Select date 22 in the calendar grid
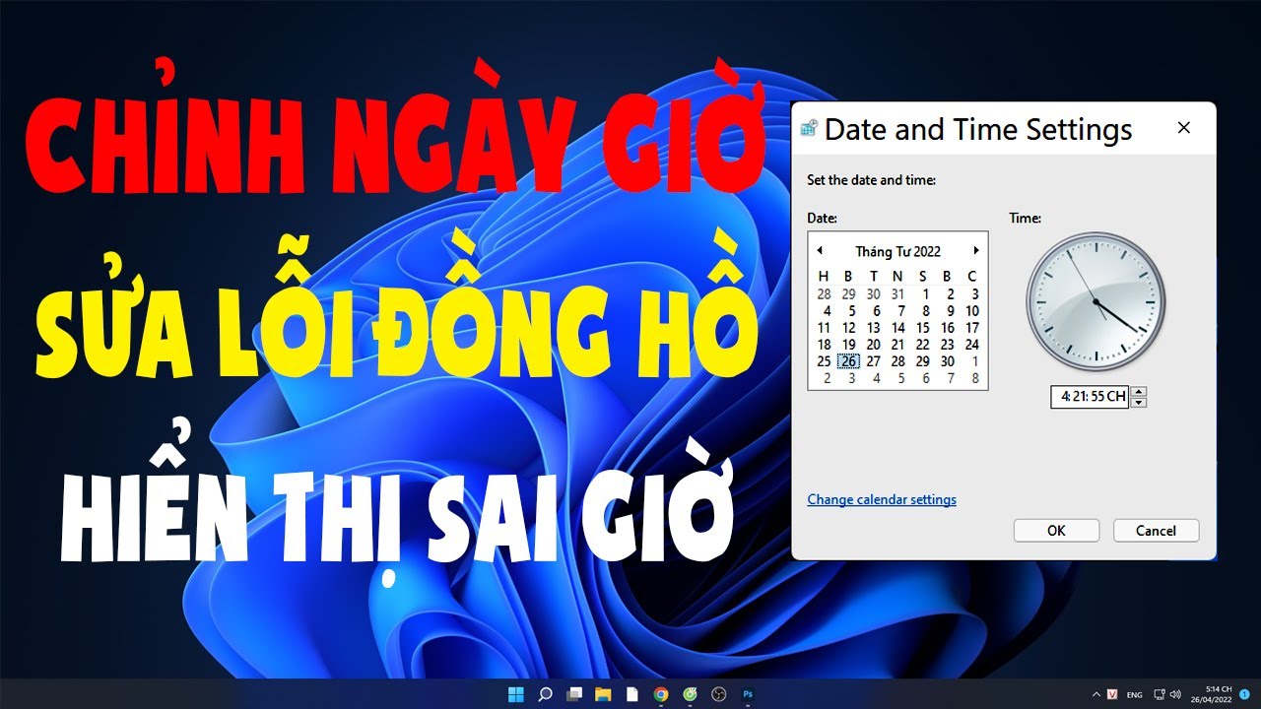This screenshot has width=1261, height=709. click(923, 345)
